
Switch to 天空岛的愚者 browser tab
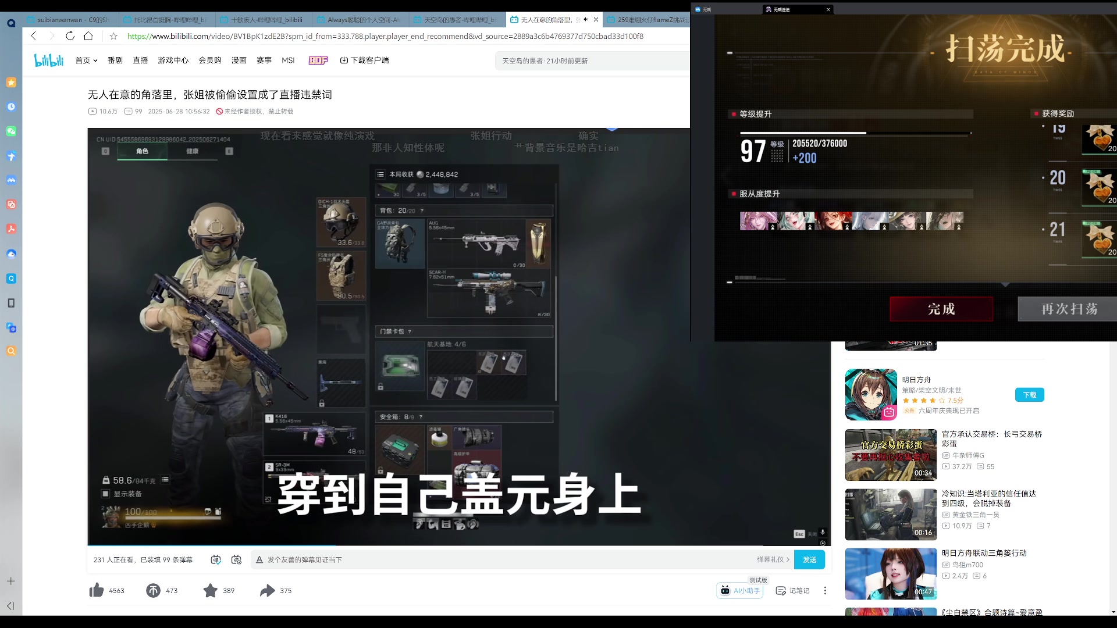(457, 20)
